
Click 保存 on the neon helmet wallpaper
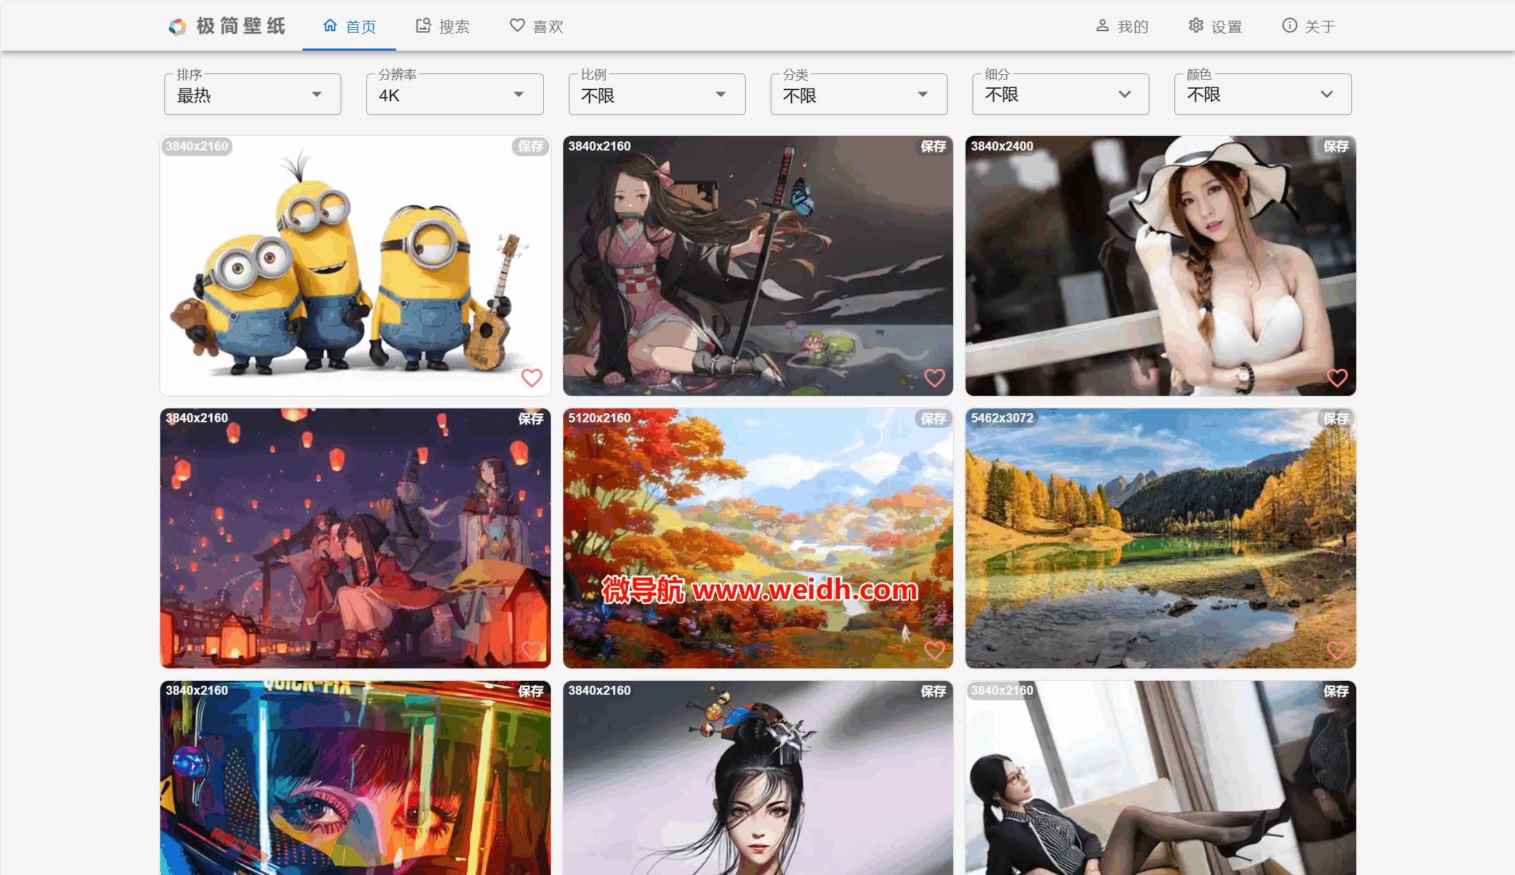(x=531, y=691)
